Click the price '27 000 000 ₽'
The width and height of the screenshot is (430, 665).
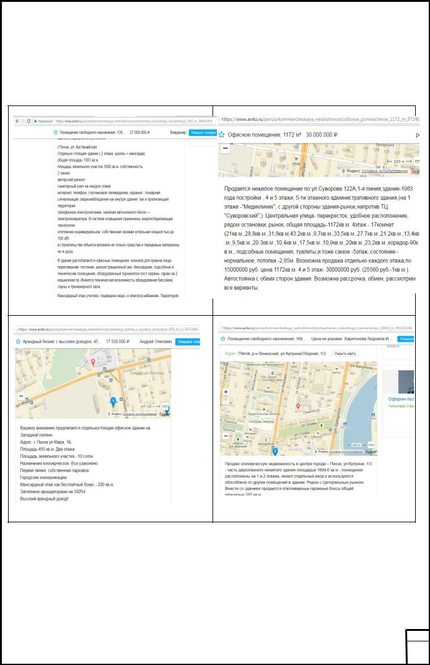(x=140, y=132)
